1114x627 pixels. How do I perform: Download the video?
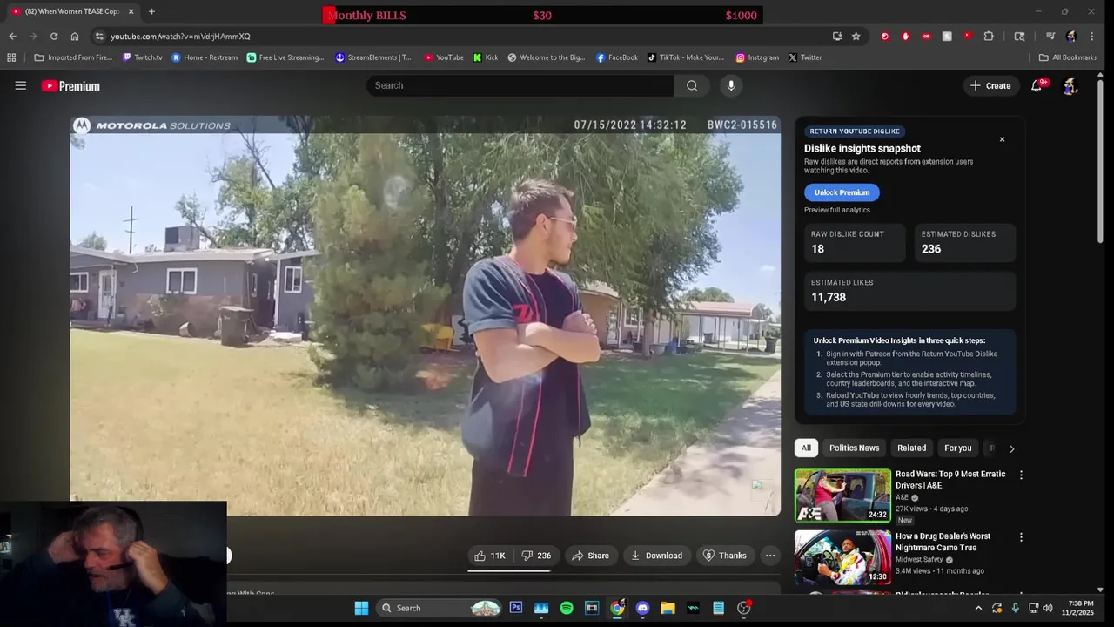[656, 556]
